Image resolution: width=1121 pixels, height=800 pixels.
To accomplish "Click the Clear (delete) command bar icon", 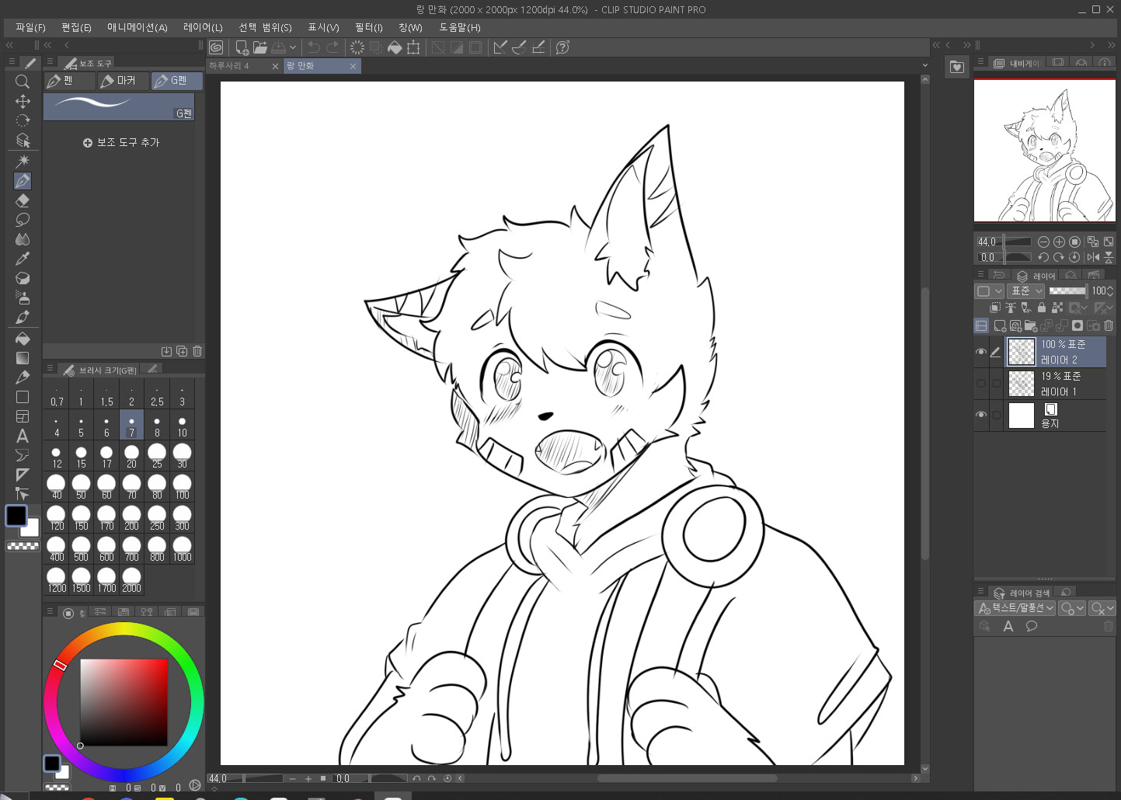I will [x=357, y=47].
